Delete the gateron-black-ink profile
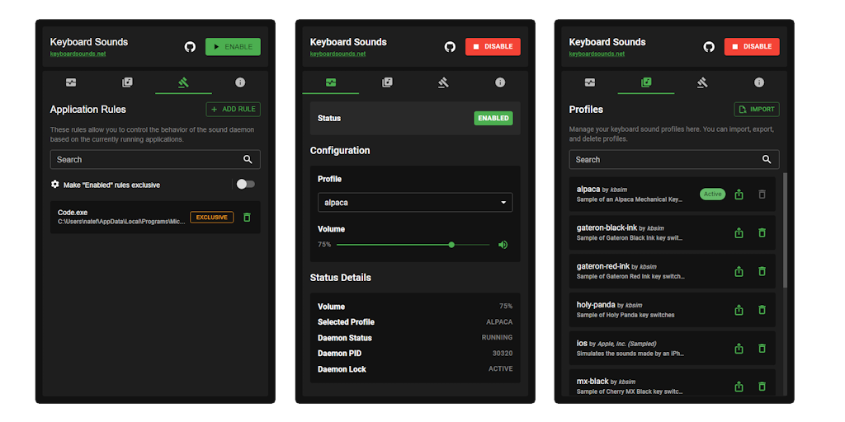845x422 pixels. pyautogui.click(x=762, y=233)
